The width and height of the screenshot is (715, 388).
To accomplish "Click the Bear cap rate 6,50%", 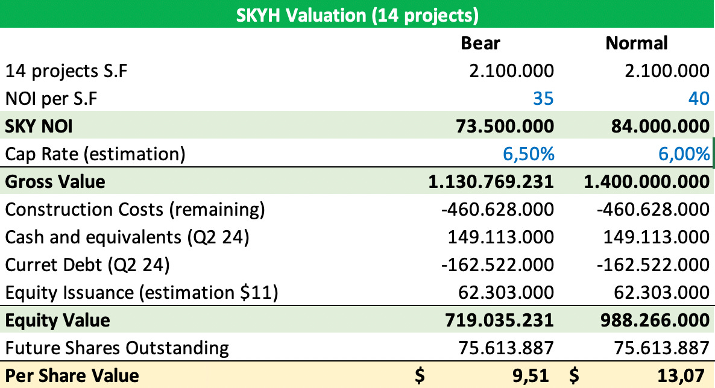I will point(529,154).
